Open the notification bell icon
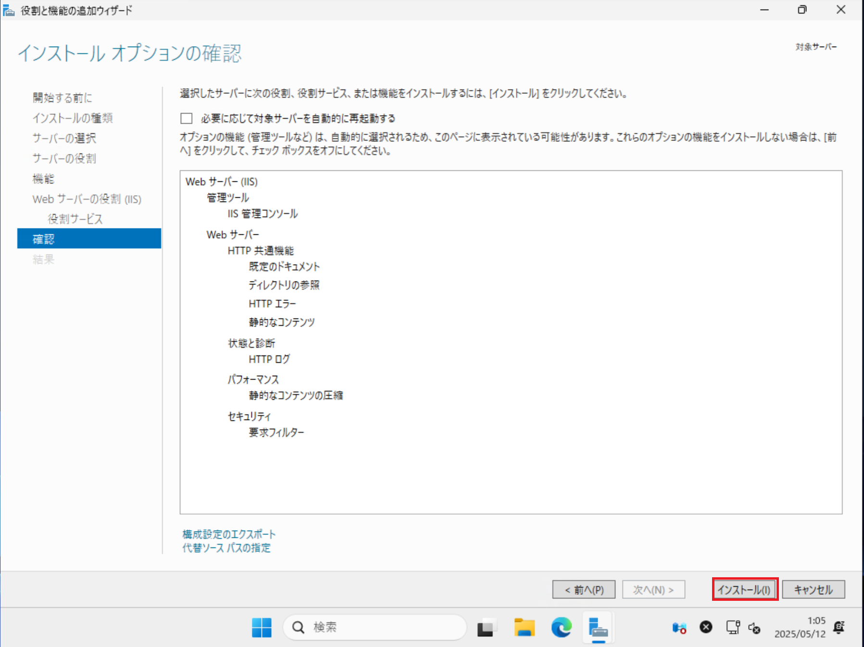Screen dimensions: 864x647 [x=839, y=627]
